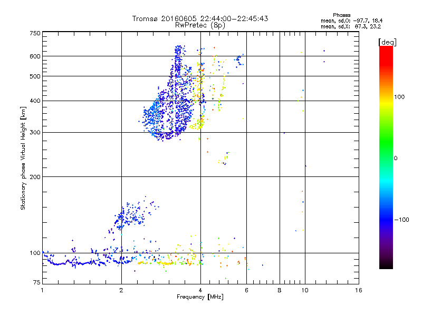This screenshot has width=422, height=316.
Task: Click the x-axis label '6'
Action: click(246, 290)
